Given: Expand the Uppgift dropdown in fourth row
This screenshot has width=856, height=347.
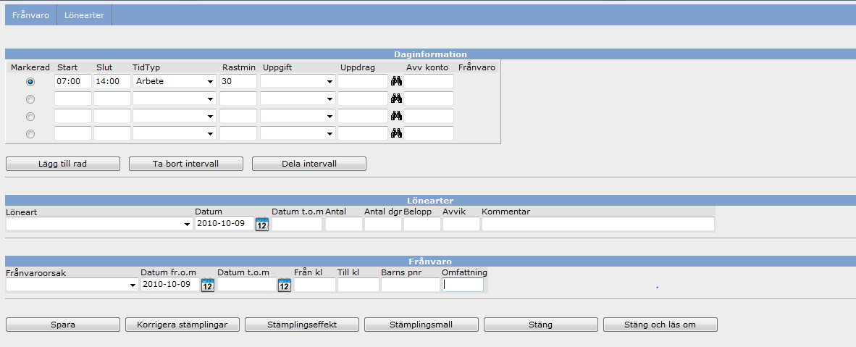Looking at the screenshot, I should coord(298,133).
